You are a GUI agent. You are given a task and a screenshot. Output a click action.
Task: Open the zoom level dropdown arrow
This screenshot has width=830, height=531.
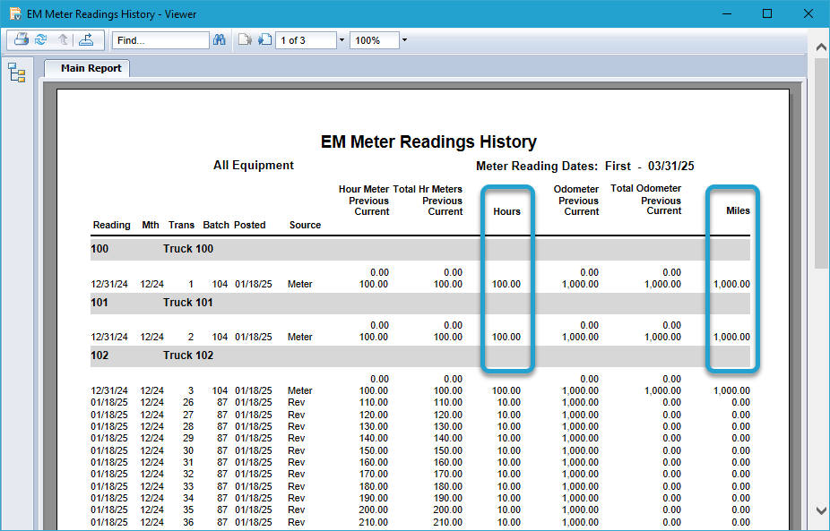click(404, 40)
